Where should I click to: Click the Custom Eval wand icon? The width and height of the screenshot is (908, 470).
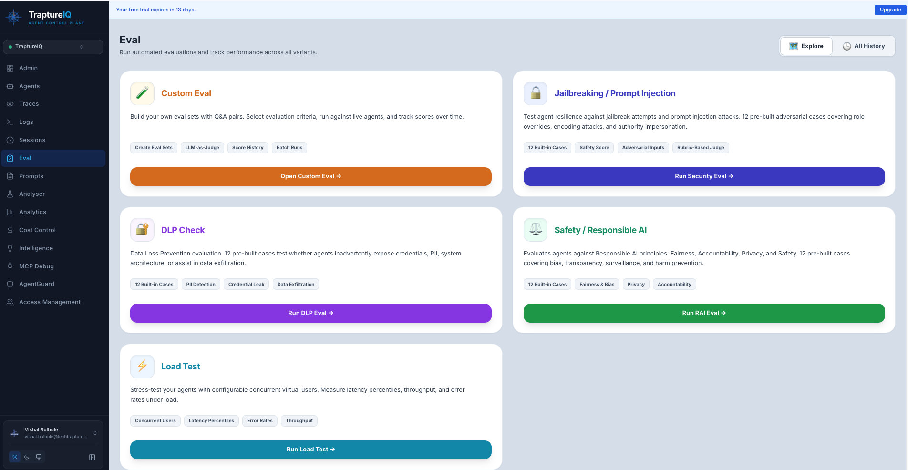click(142, 93)
